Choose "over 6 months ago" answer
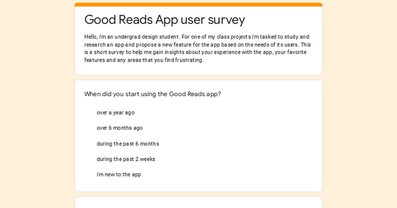Image resolution: width=397 pixels, height=208 pixels. (x=119, y=128)
